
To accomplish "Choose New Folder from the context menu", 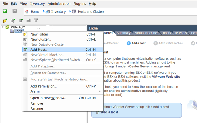I will 63,34.
